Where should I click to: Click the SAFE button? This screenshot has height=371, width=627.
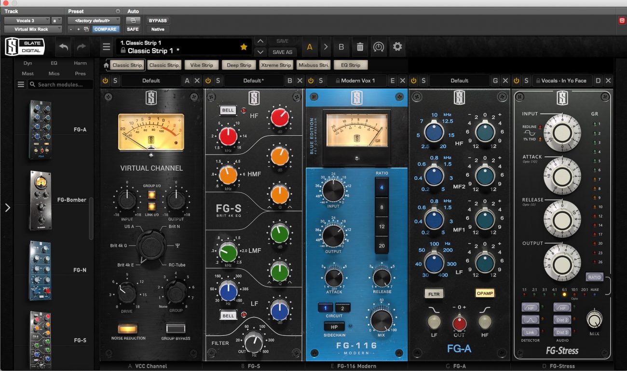[133, 29]
